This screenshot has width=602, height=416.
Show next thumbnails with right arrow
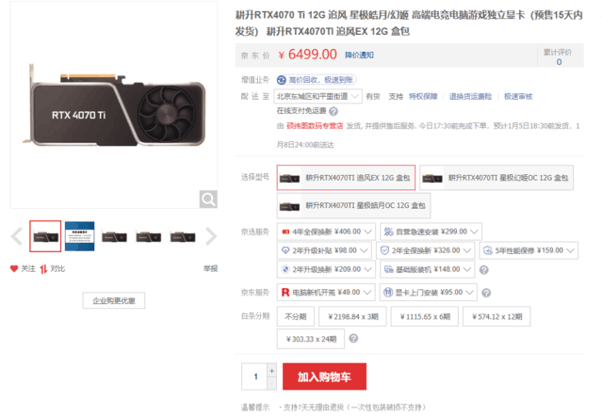tap(211, 236)
